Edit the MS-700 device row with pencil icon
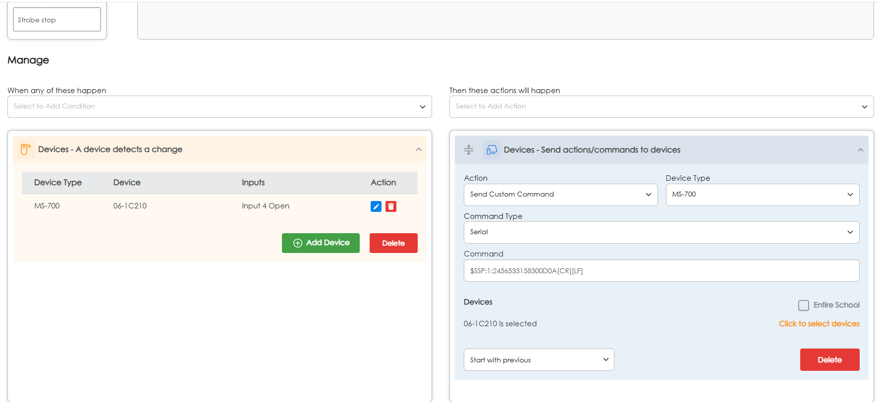 (376, 206)
